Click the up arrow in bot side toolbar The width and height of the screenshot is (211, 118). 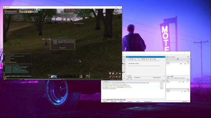125,62
